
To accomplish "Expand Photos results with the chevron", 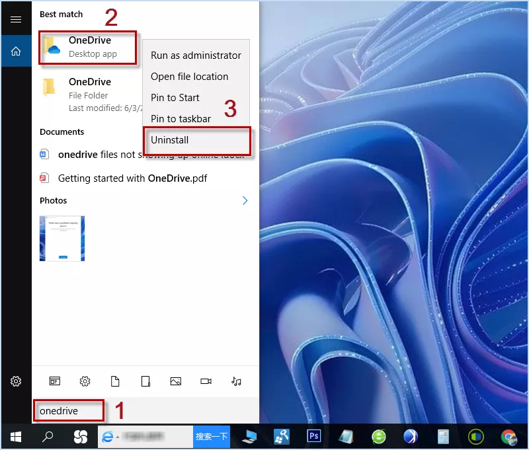I will tap(245, 201).
